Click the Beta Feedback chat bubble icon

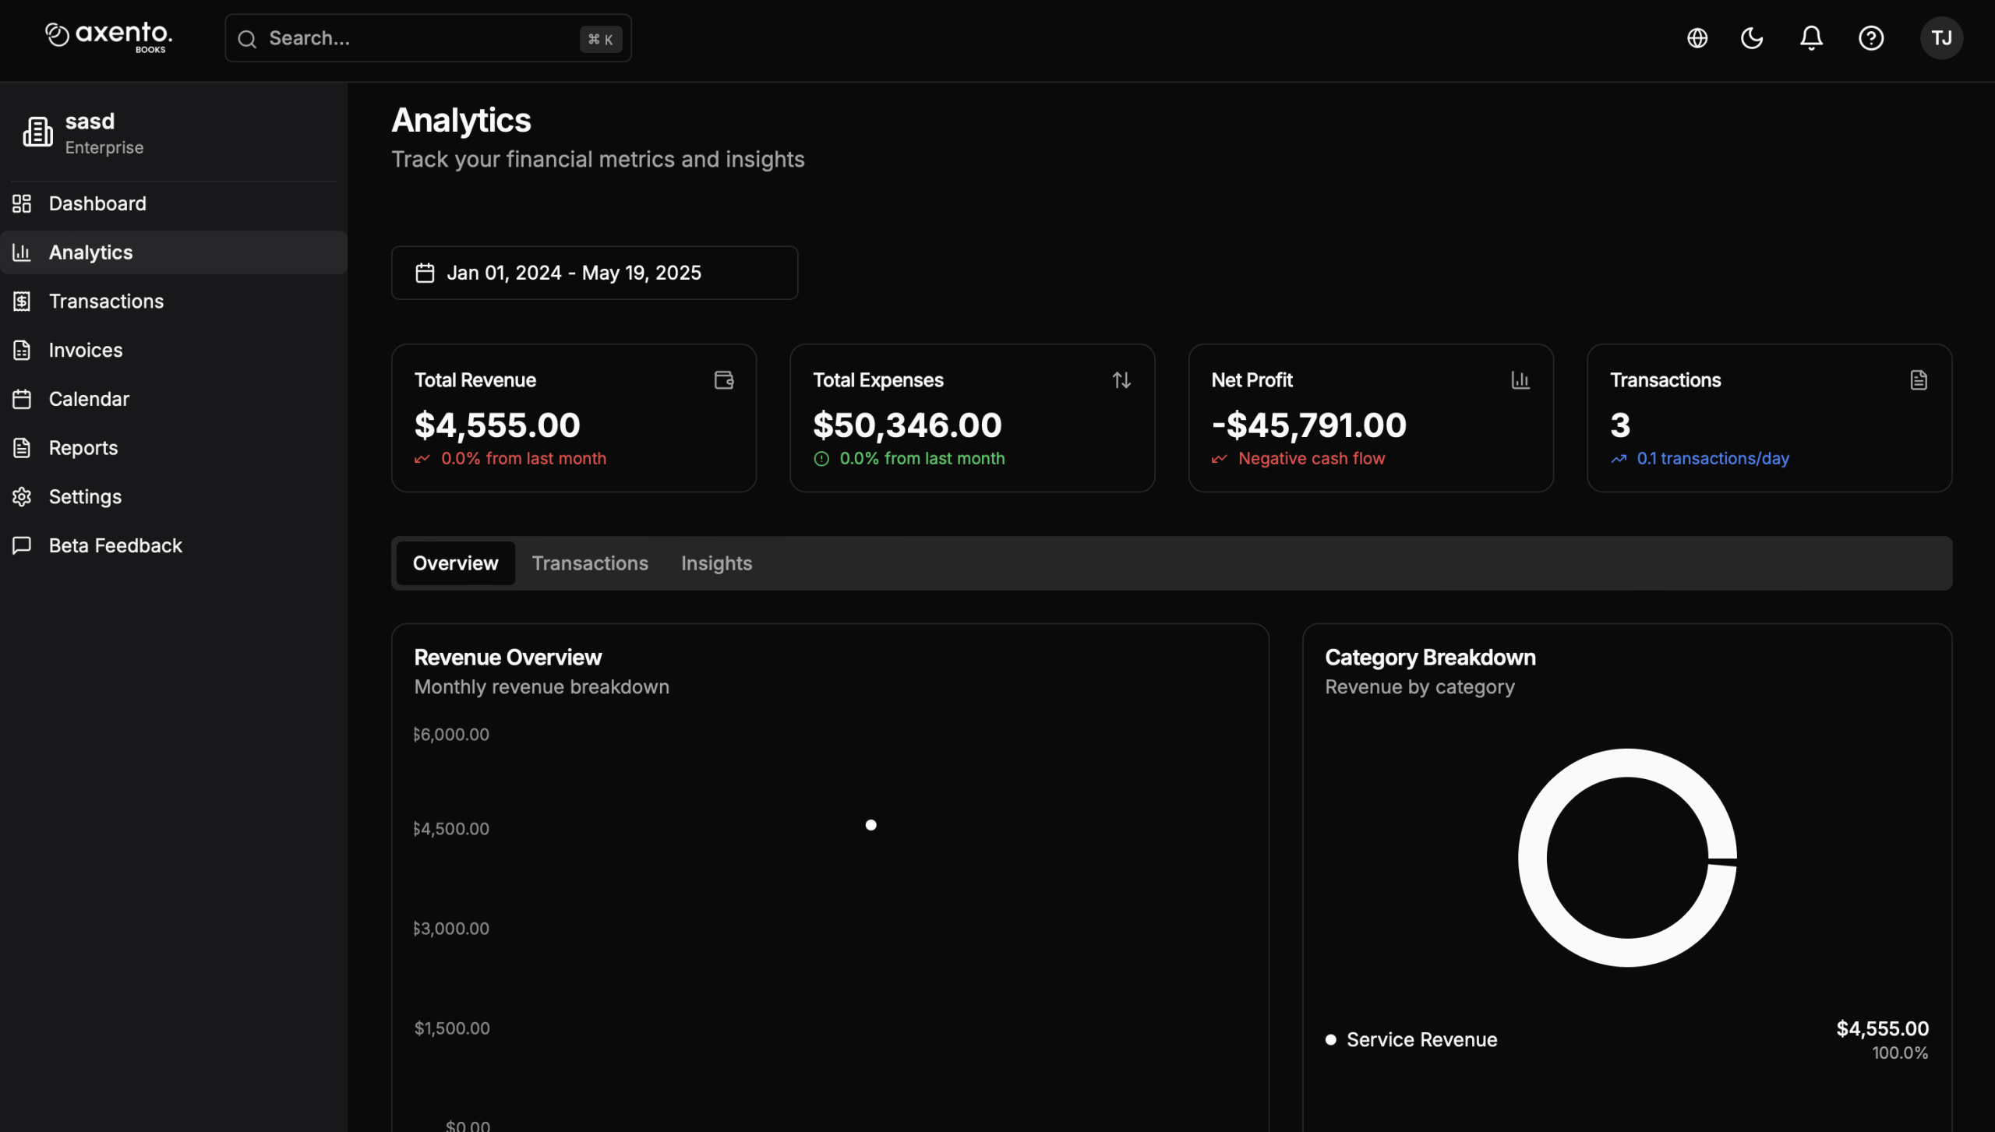coord(22,545)
